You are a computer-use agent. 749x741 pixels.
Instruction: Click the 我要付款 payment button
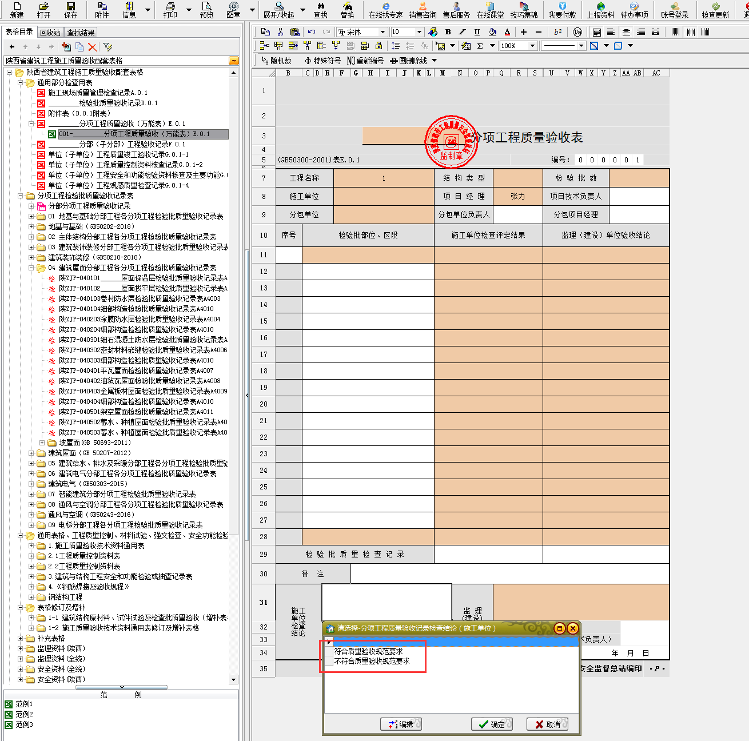pos(562,10)
